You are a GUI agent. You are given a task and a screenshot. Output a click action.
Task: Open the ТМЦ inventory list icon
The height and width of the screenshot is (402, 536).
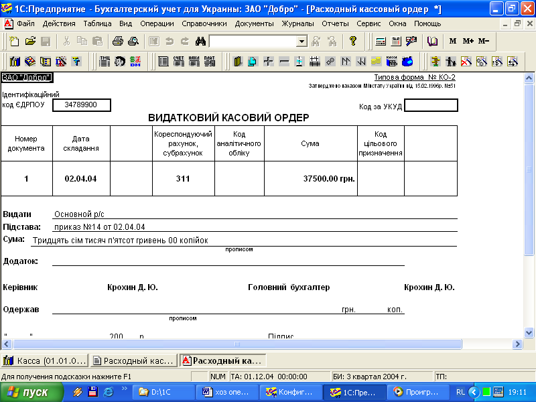coord(105,62)
